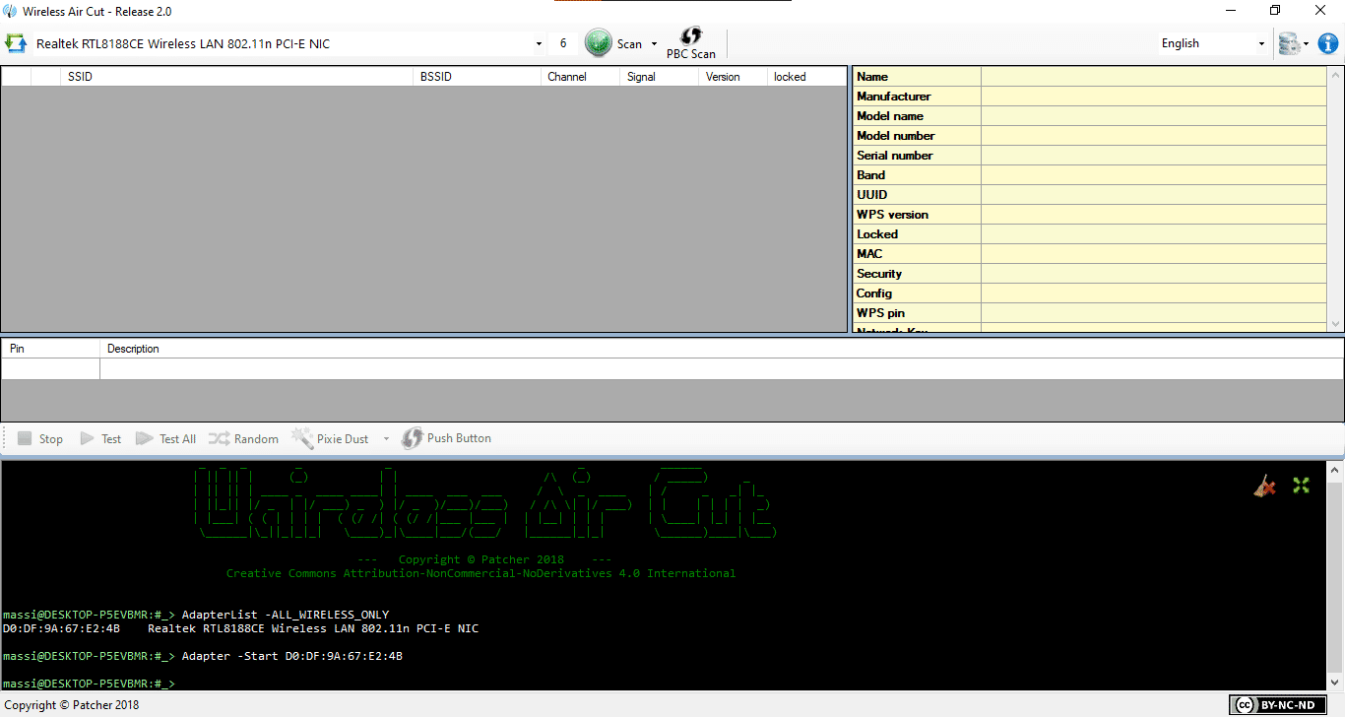Viewport: 1345px width, 717px height.
Task: Launch PBC Scan
Action: tap(691, 43)
